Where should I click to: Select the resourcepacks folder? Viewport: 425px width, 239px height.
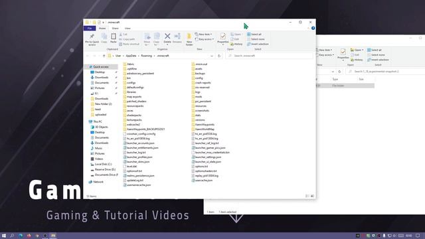tap(135, 106)
